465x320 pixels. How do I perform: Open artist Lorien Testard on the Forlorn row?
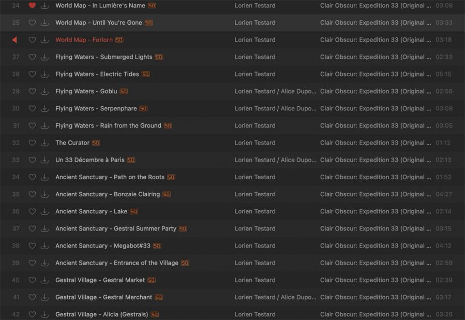coord(255,40)
